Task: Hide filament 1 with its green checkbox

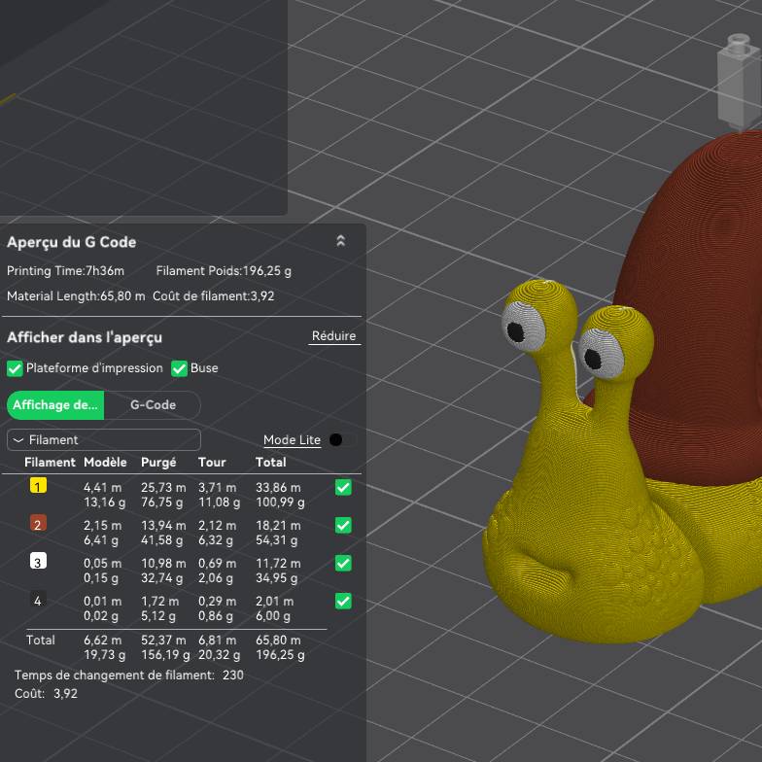Action: [x=343, y=487]
